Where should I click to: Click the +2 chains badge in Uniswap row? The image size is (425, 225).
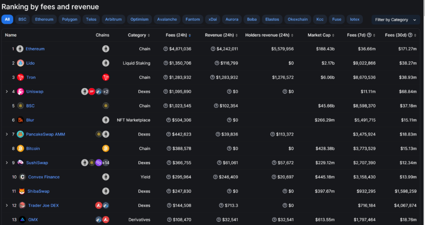click(x=106, y=92)
